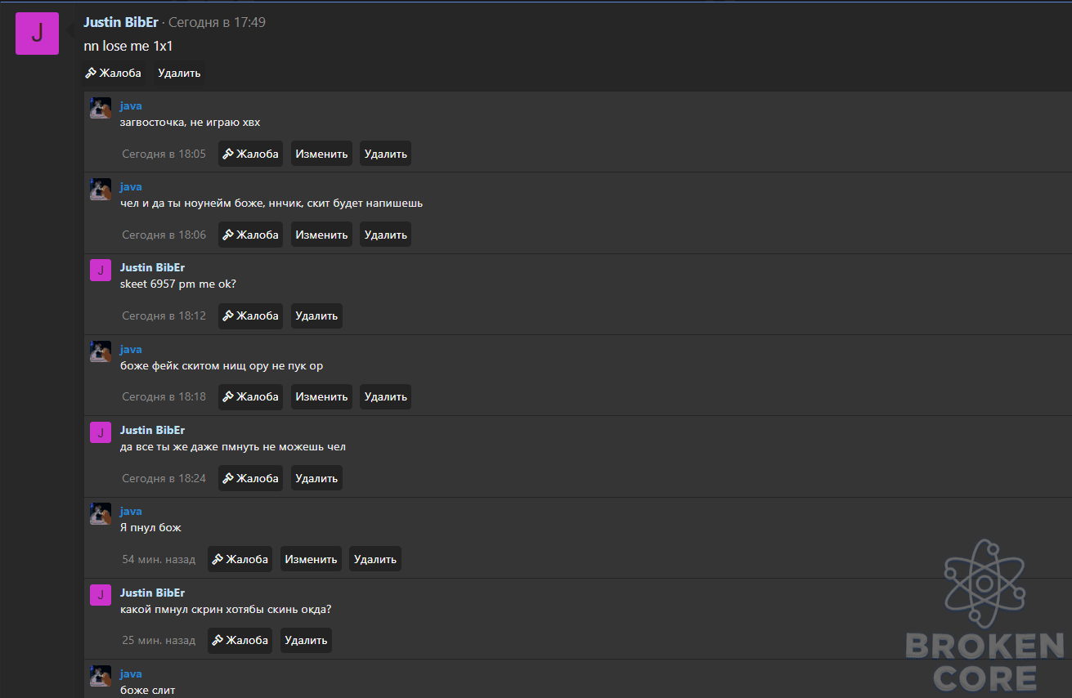Screen dimensions: 1072x698
Task: Open Justin BibEr's large avatar on the main post
Action: click(x=37, y=34)
